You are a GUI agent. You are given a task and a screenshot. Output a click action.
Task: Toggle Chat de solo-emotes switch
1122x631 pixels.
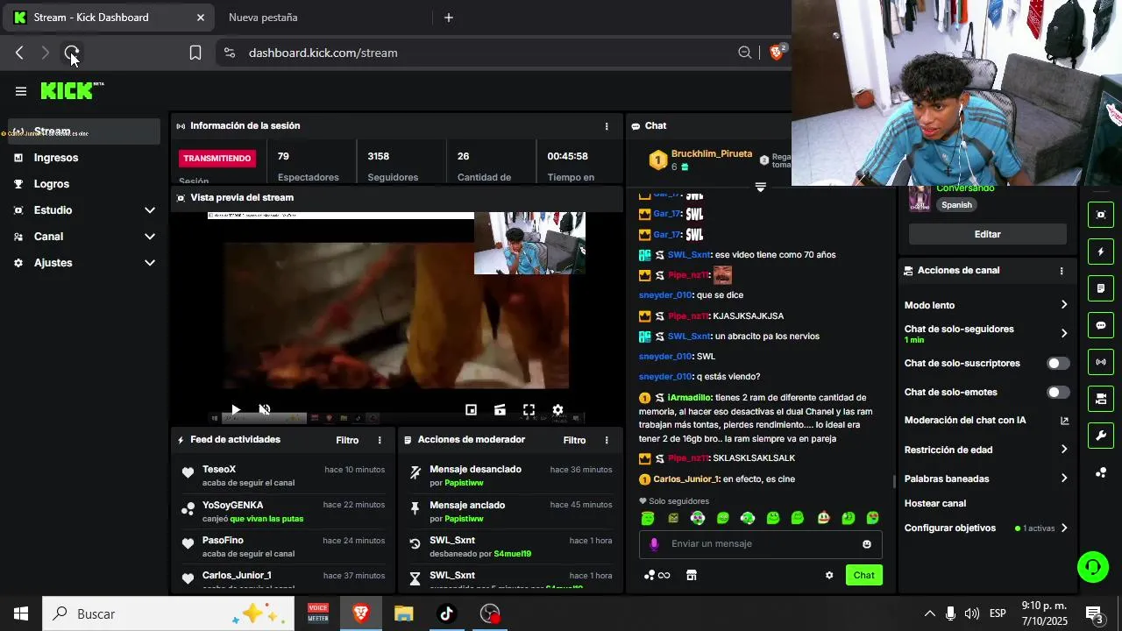1058,393
